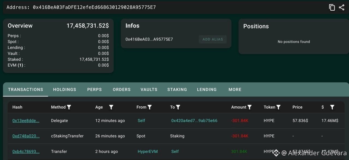Click the shortened address 0x416BeA03...A95775E7

point(149,39)
